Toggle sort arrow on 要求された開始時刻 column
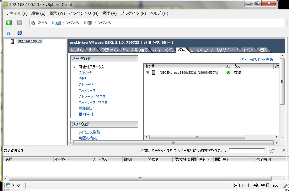 point(209,159)
